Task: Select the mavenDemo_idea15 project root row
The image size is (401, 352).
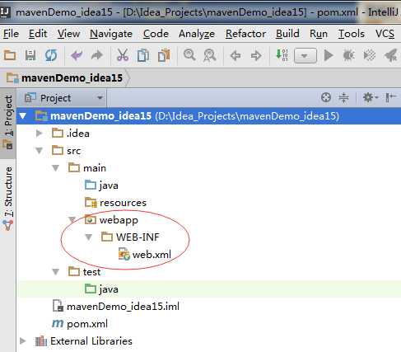Action: [208, 116]
